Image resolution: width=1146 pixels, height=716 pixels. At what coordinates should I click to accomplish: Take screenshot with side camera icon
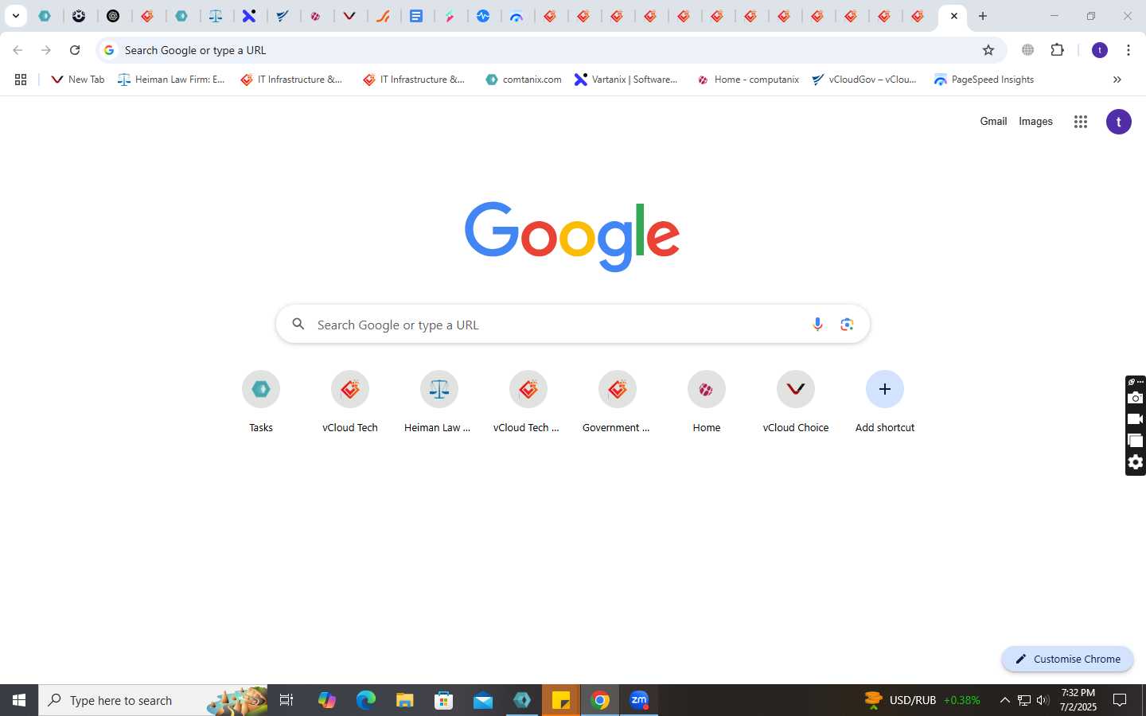coord(1136,398)
